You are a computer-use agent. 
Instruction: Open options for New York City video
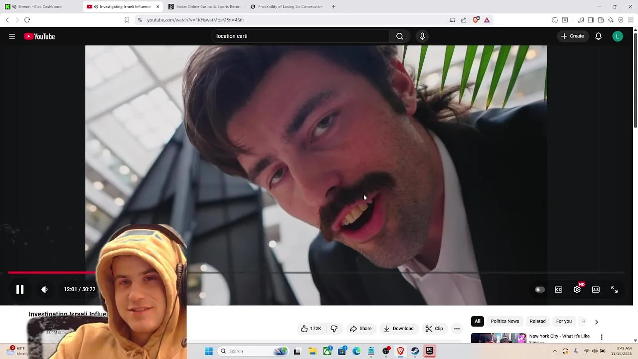[x=602, y=337]
